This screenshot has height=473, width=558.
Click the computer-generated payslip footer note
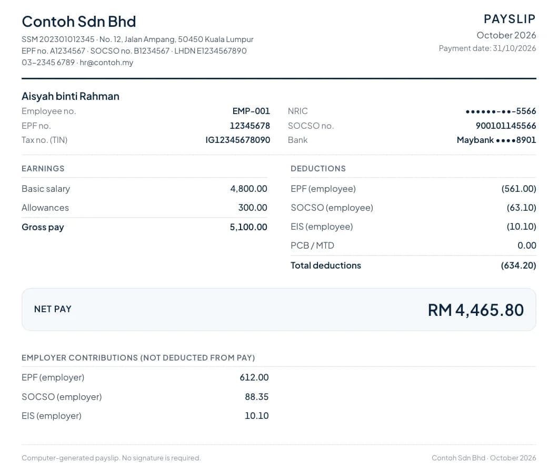(111, 458)
